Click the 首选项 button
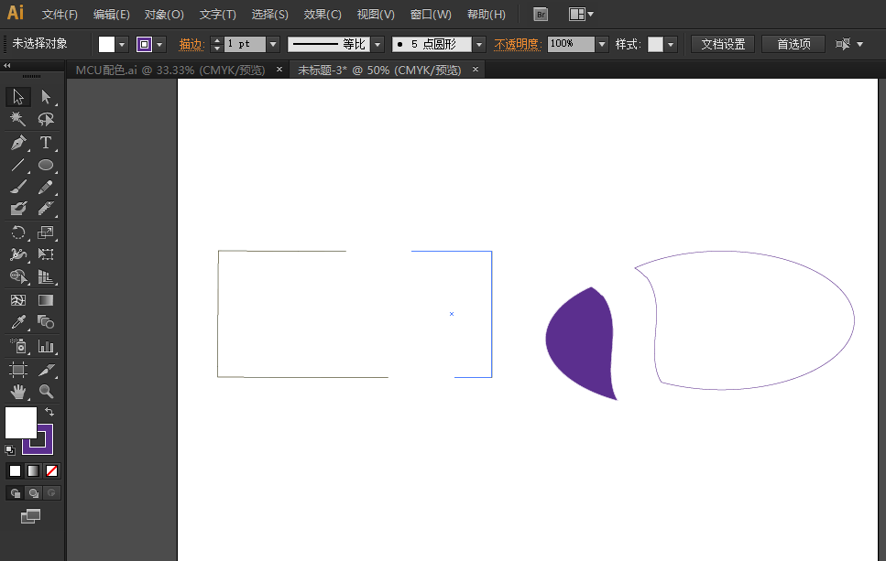This screenshot has width=886, height=561. coord(793,44)
